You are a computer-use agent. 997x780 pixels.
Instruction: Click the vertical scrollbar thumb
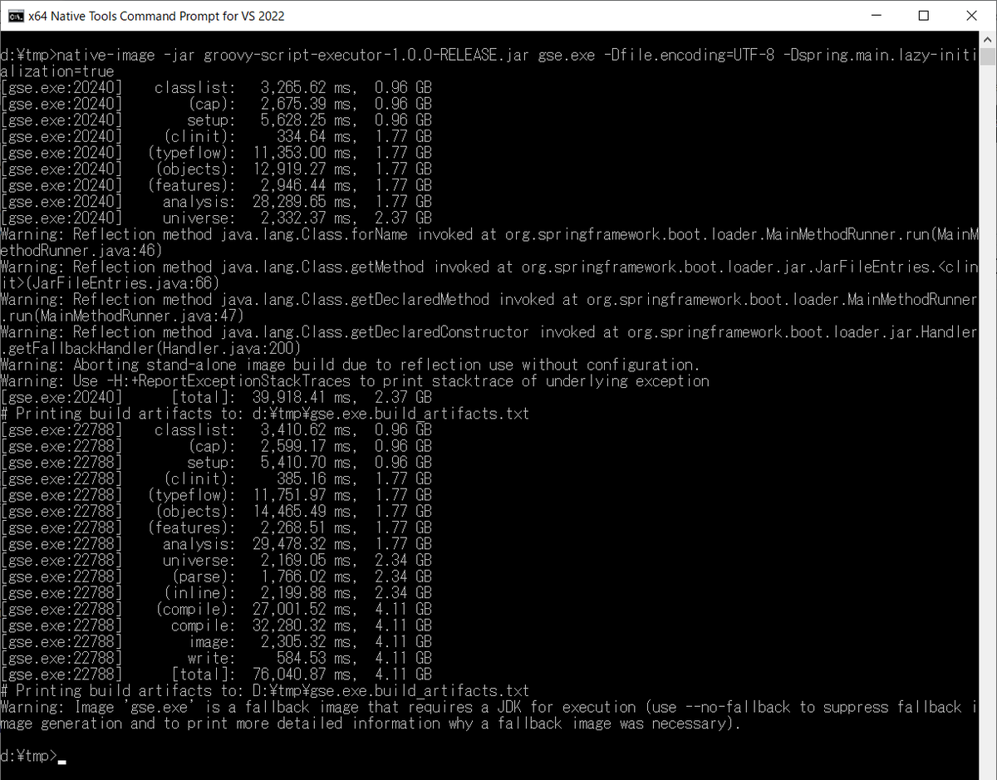tap(987, 56)
